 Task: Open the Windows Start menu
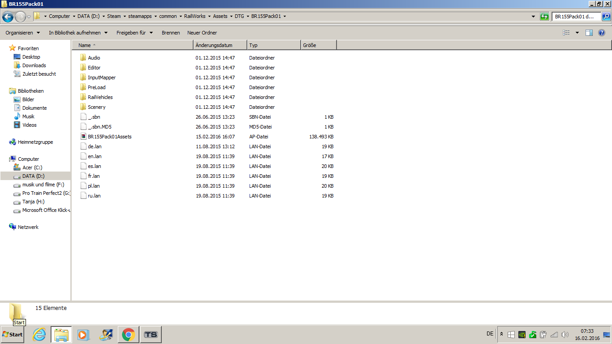coord(13,335)
